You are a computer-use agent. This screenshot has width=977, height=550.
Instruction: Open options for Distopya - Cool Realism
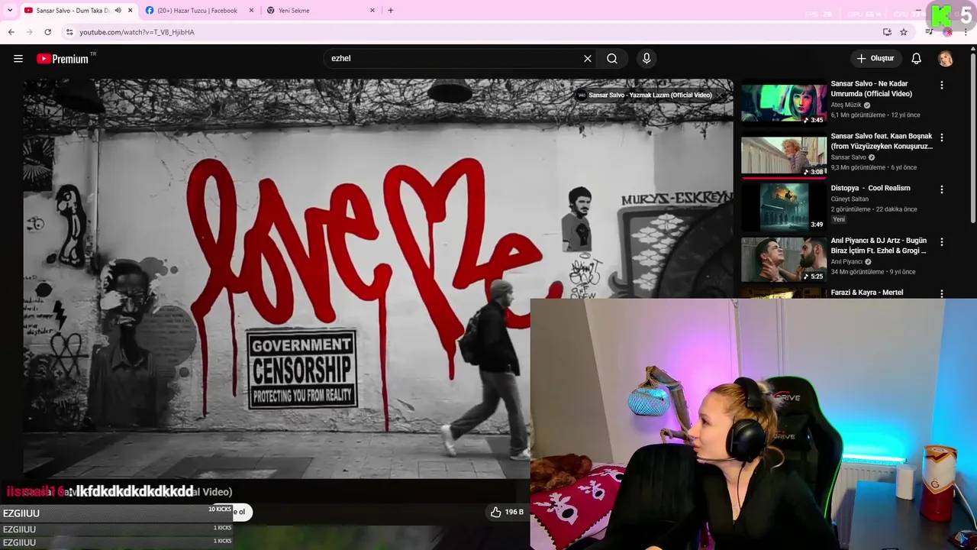[x=941, y=189]
